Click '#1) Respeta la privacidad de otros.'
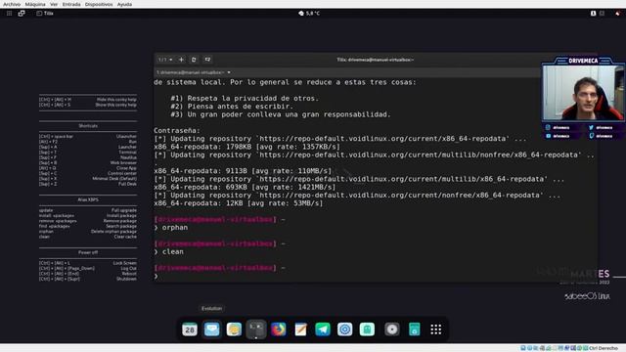The image size is (626, 352). (245, 98)
